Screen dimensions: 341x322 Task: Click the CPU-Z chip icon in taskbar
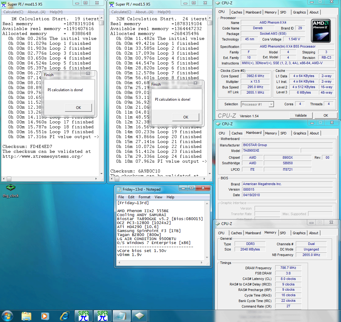(x=141, y=316)
